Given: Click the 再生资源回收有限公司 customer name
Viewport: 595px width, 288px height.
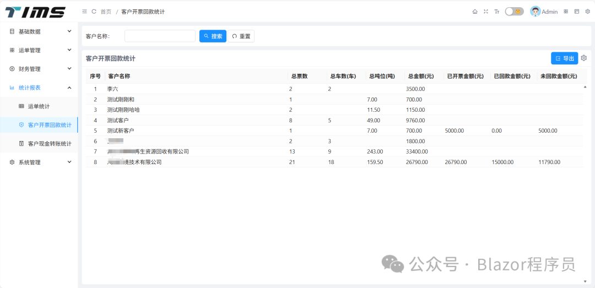Looking at the screenshot, I should pos(148,151).
